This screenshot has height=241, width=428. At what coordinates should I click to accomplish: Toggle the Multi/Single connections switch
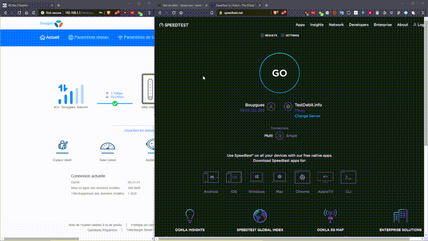[279, 135]
